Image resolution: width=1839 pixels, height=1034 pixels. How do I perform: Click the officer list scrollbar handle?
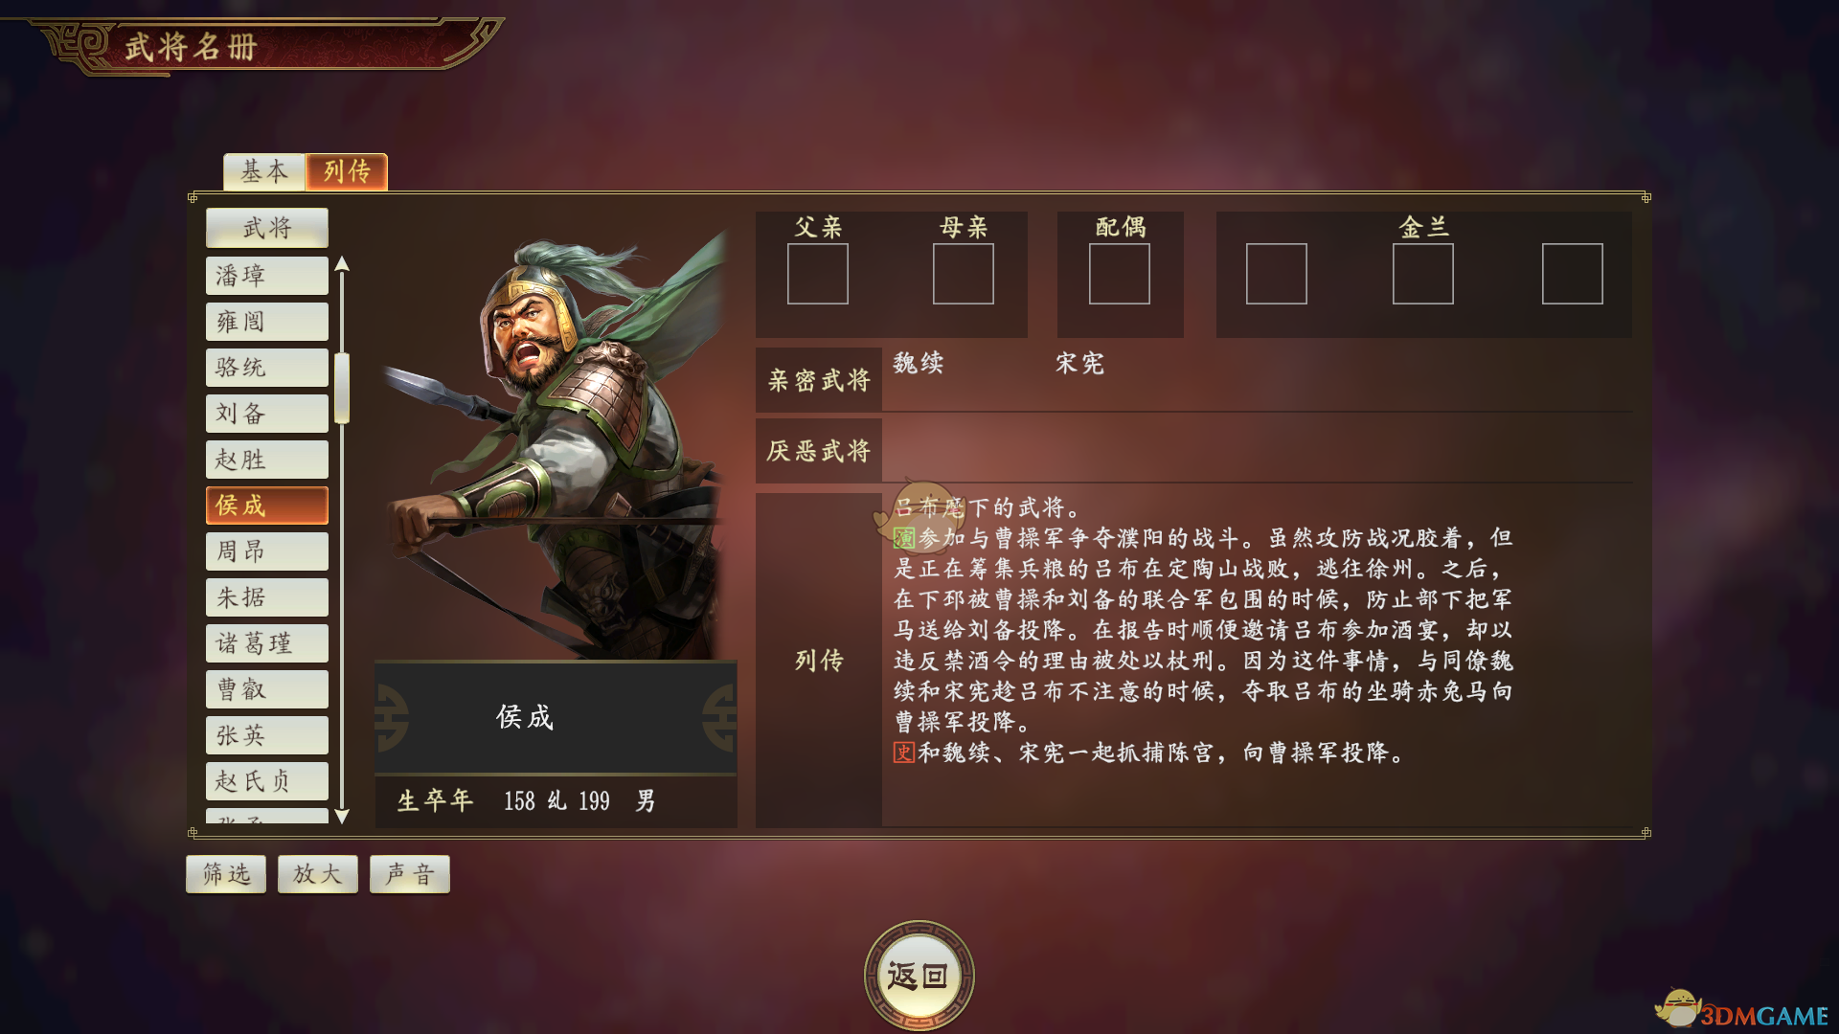pyautogui.click(x=342, y=388)
